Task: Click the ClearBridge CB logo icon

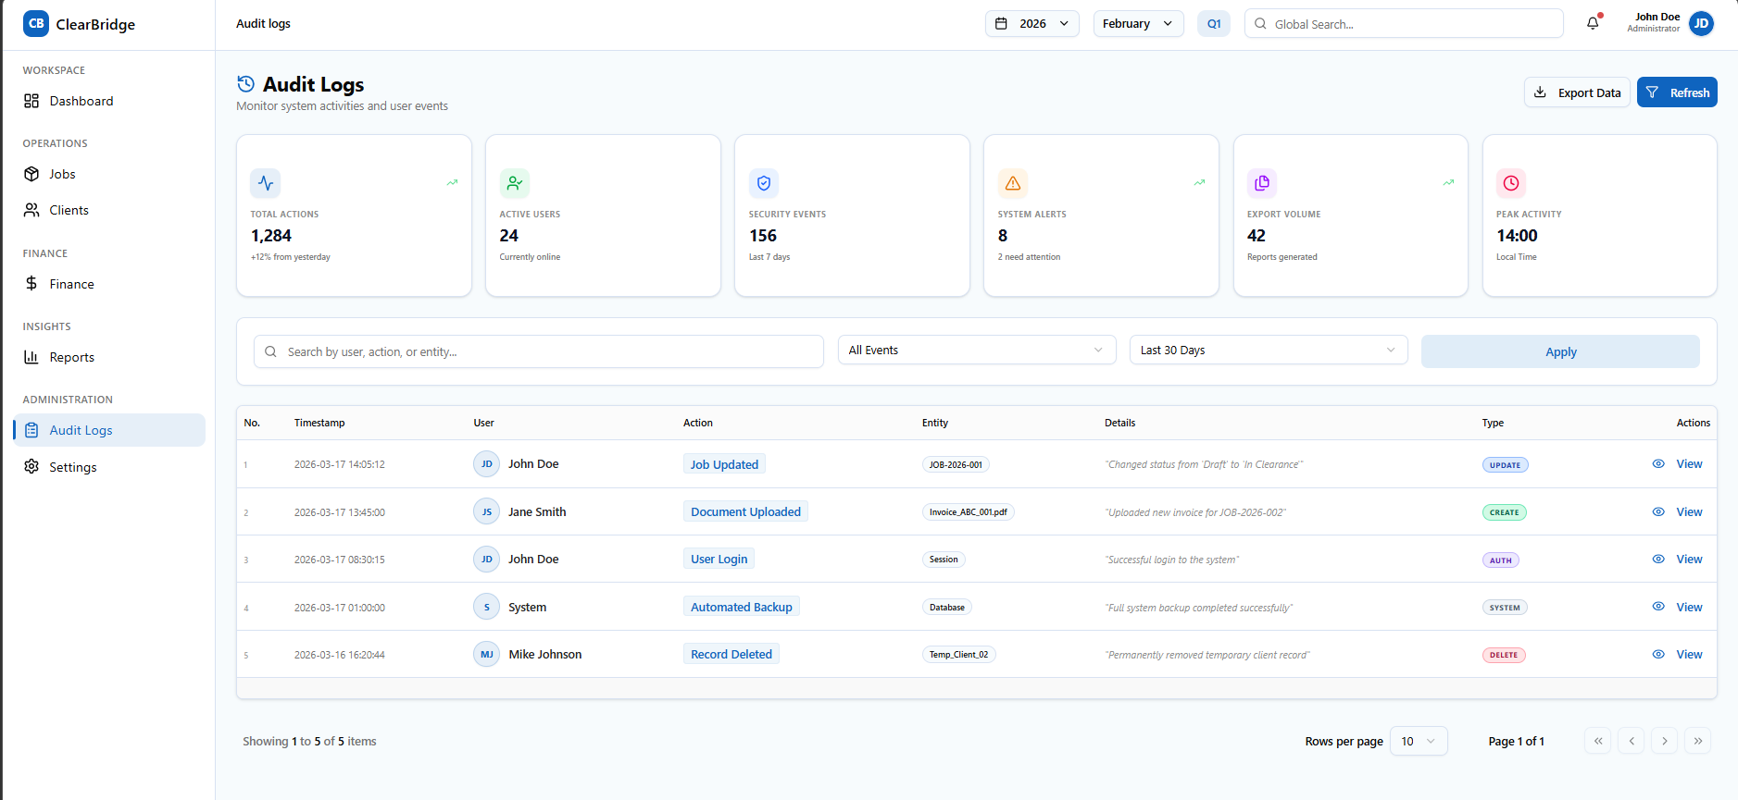Action: pos(36,24)
